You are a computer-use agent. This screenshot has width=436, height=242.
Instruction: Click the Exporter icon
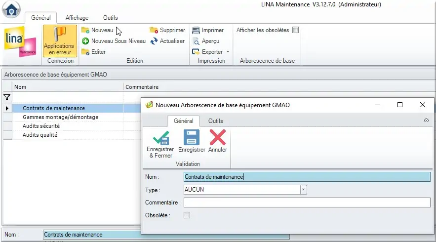[x=196, y=52]
